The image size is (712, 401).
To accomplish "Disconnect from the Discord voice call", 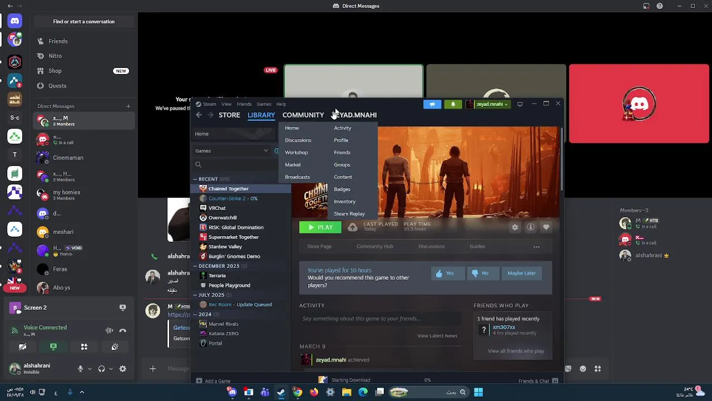I will pos(122,331).
